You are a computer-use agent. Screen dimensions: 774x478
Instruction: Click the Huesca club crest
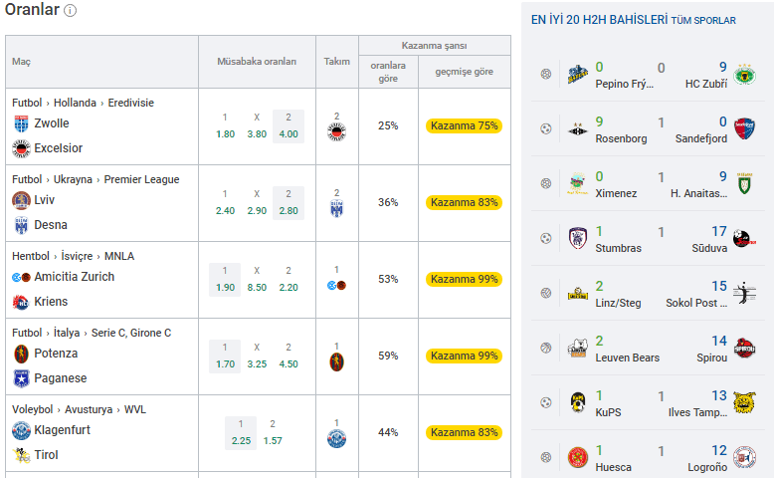tap(578, 458)
